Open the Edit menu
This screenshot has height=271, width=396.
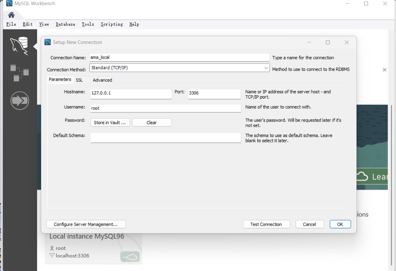(x=28, y=24)
